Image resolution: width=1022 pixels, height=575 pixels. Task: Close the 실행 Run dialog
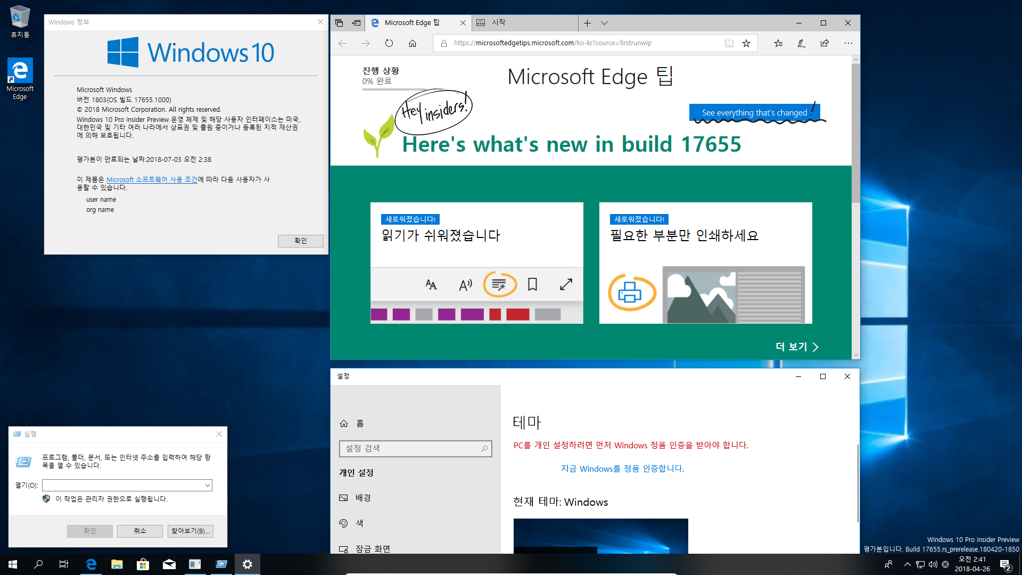(219, 434)
